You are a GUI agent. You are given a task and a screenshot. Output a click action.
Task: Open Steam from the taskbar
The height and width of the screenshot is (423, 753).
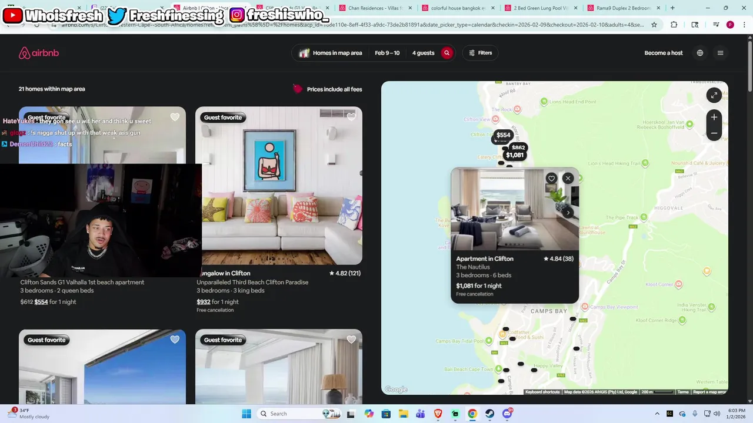[489, 414]
